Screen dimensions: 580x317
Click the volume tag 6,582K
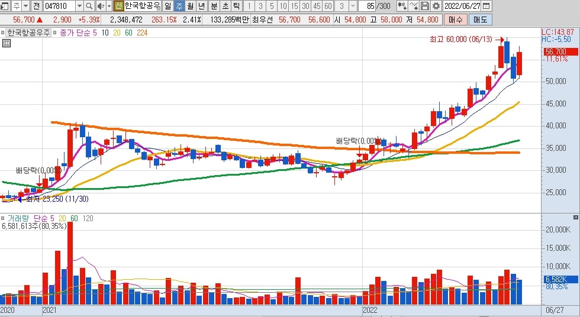[x=560, y=280]
